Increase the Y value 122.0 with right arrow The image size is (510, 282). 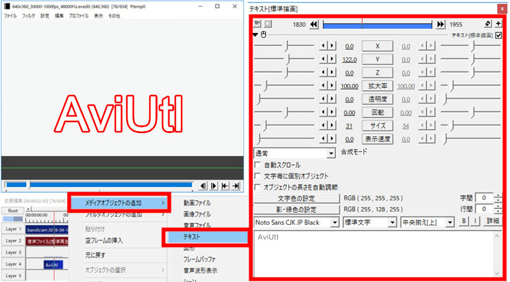(x=331, y=59)
